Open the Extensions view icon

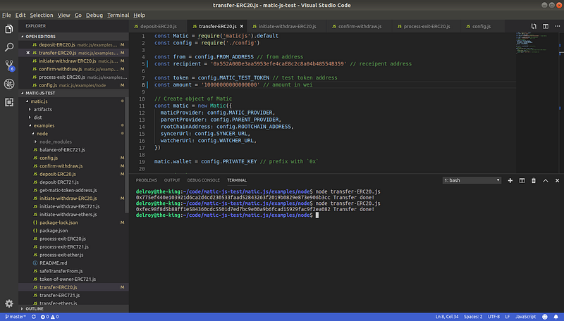(x=9, y=102)
